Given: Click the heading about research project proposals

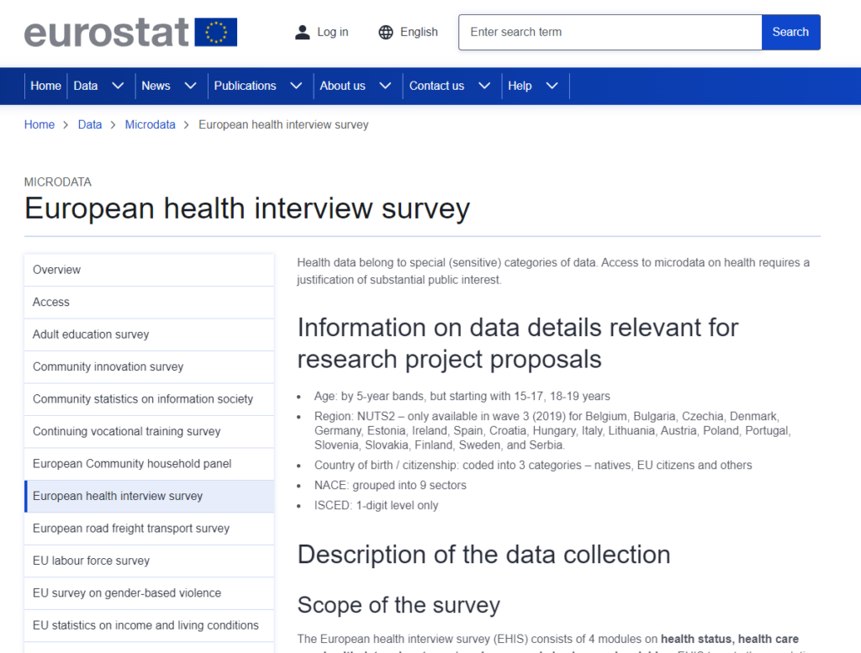Looking at the screenshot, I should (518, 344).
